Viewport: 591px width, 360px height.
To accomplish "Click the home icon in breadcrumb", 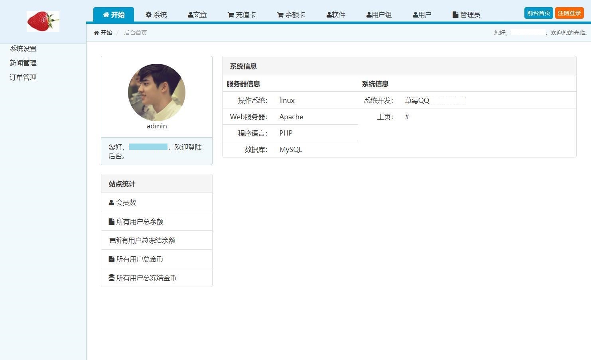I will click(97, 33).
